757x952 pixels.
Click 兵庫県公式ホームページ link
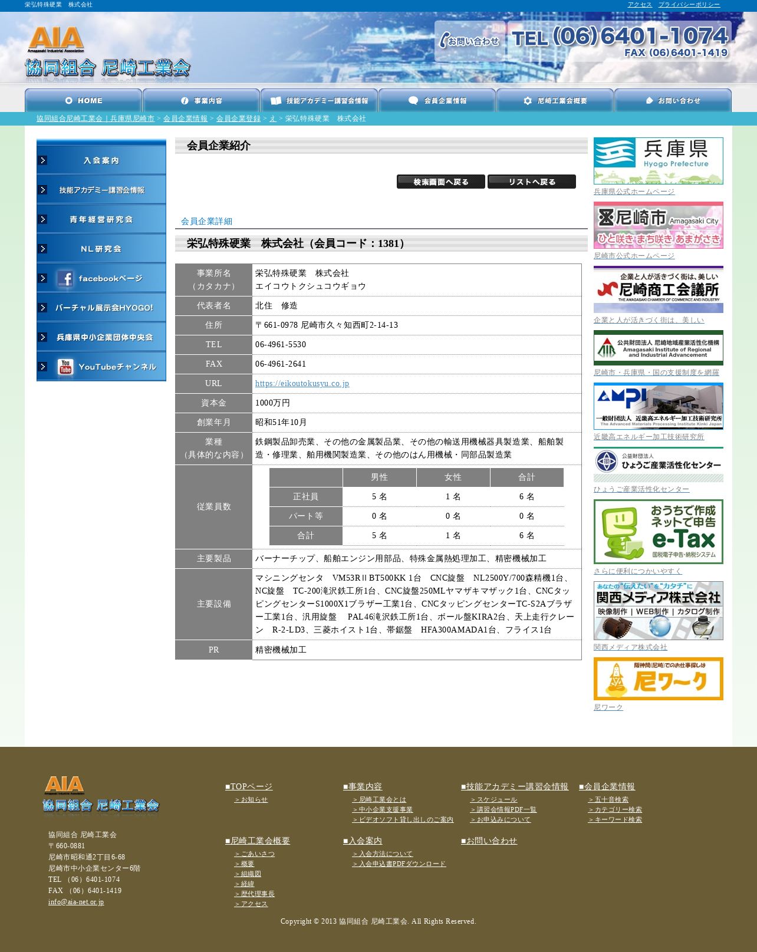tap(634, 192)
